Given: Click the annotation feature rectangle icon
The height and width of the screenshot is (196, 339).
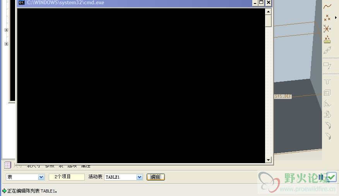Looking at the screenshot, I should coord(327,66).
